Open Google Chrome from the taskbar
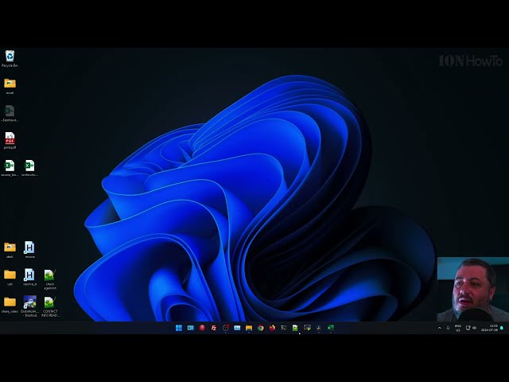The image size is (509, 382). pos(260,328)
